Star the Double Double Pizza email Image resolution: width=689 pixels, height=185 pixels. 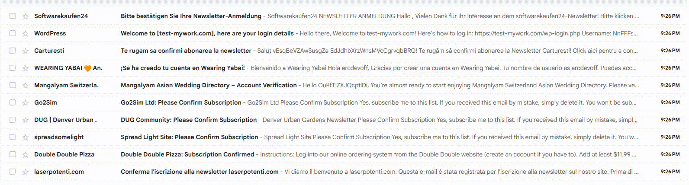point(26,154)
